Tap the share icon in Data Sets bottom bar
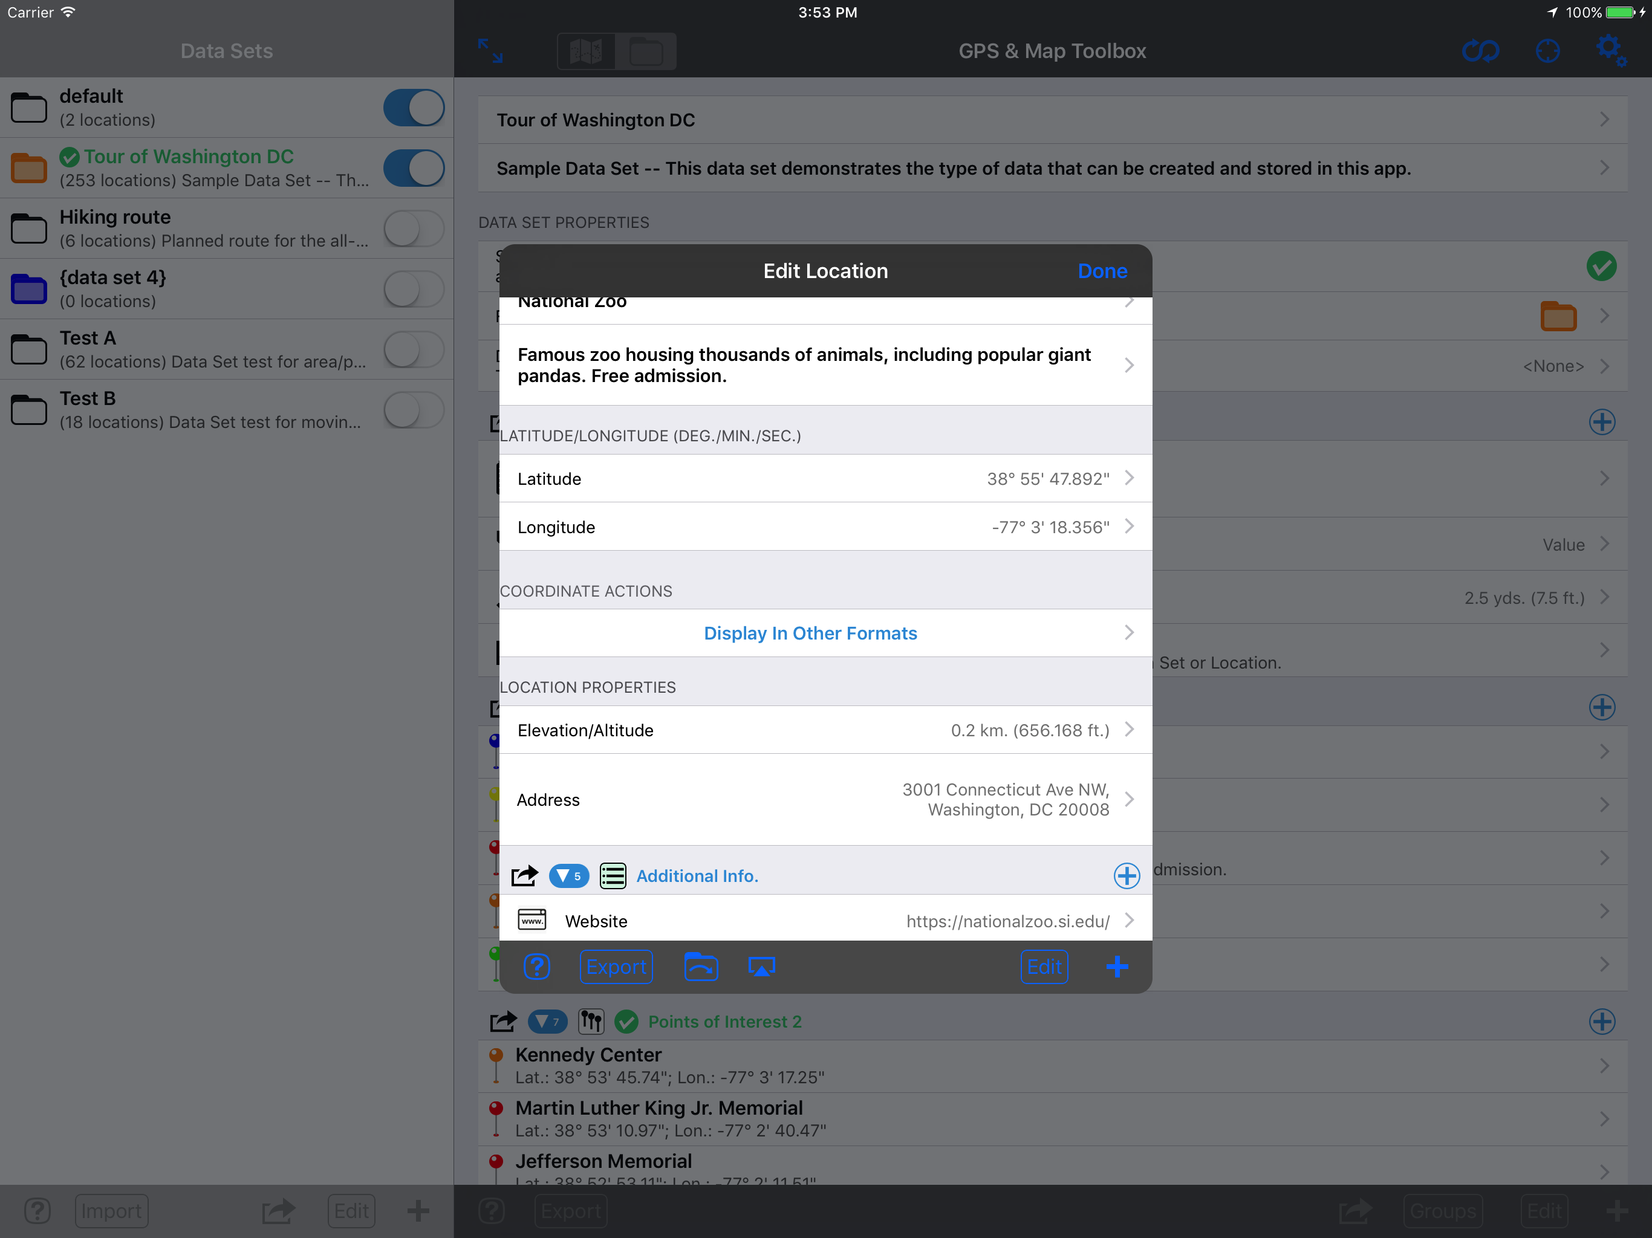This screenshot has width=1652, height=1238. tap(279, 1210)
